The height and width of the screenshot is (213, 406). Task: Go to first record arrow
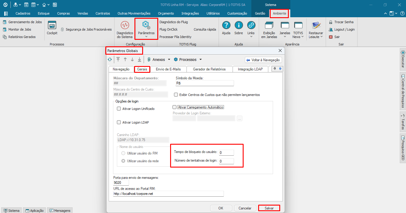pos(118,59)
